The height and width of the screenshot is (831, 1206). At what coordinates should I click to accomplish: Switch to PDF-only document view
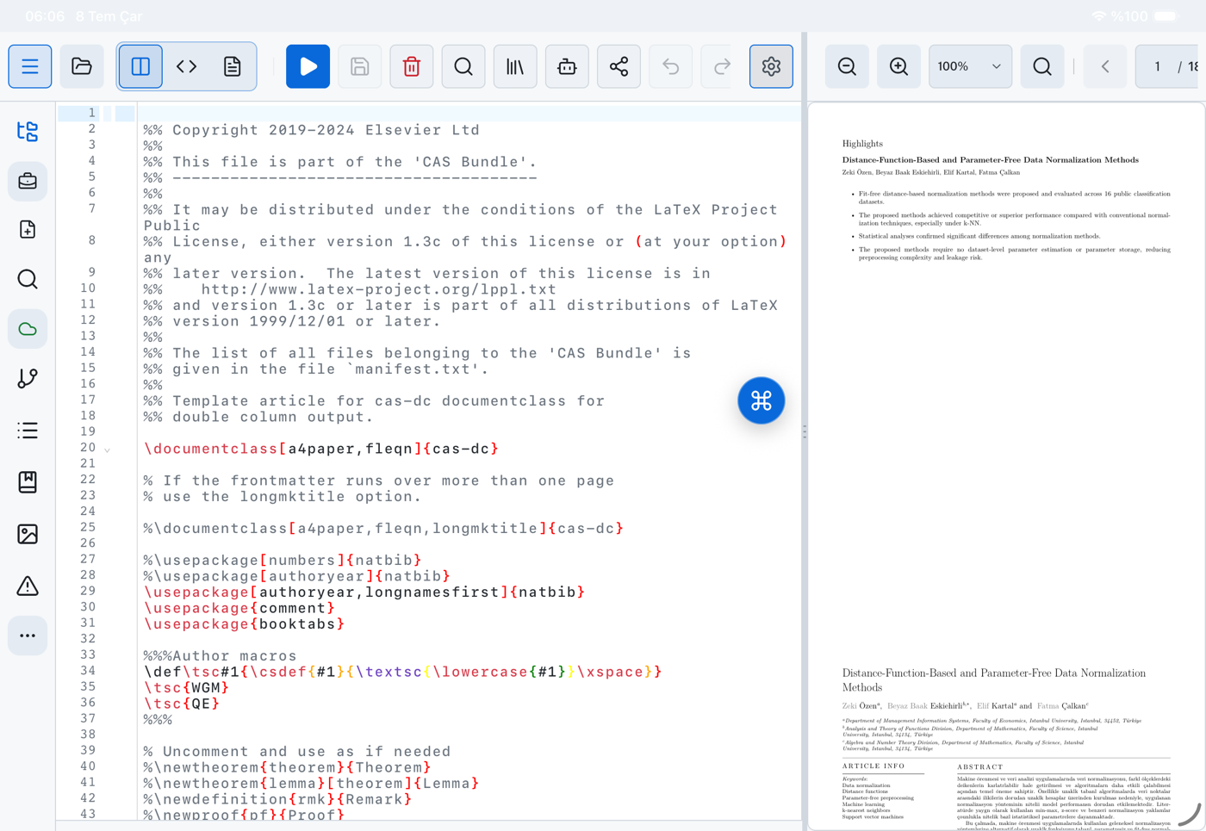point(233,66)
